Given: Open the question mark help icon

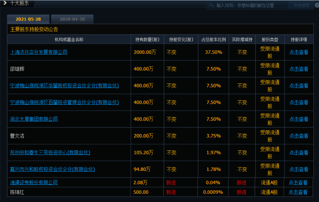Looking at the screenshot, I should 316,5.
